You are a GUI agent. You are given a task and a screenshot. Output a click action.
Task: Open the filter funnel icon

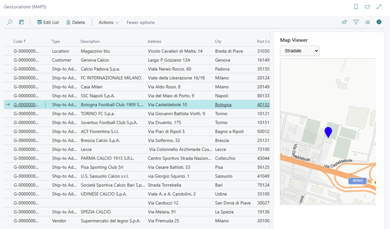356,22
